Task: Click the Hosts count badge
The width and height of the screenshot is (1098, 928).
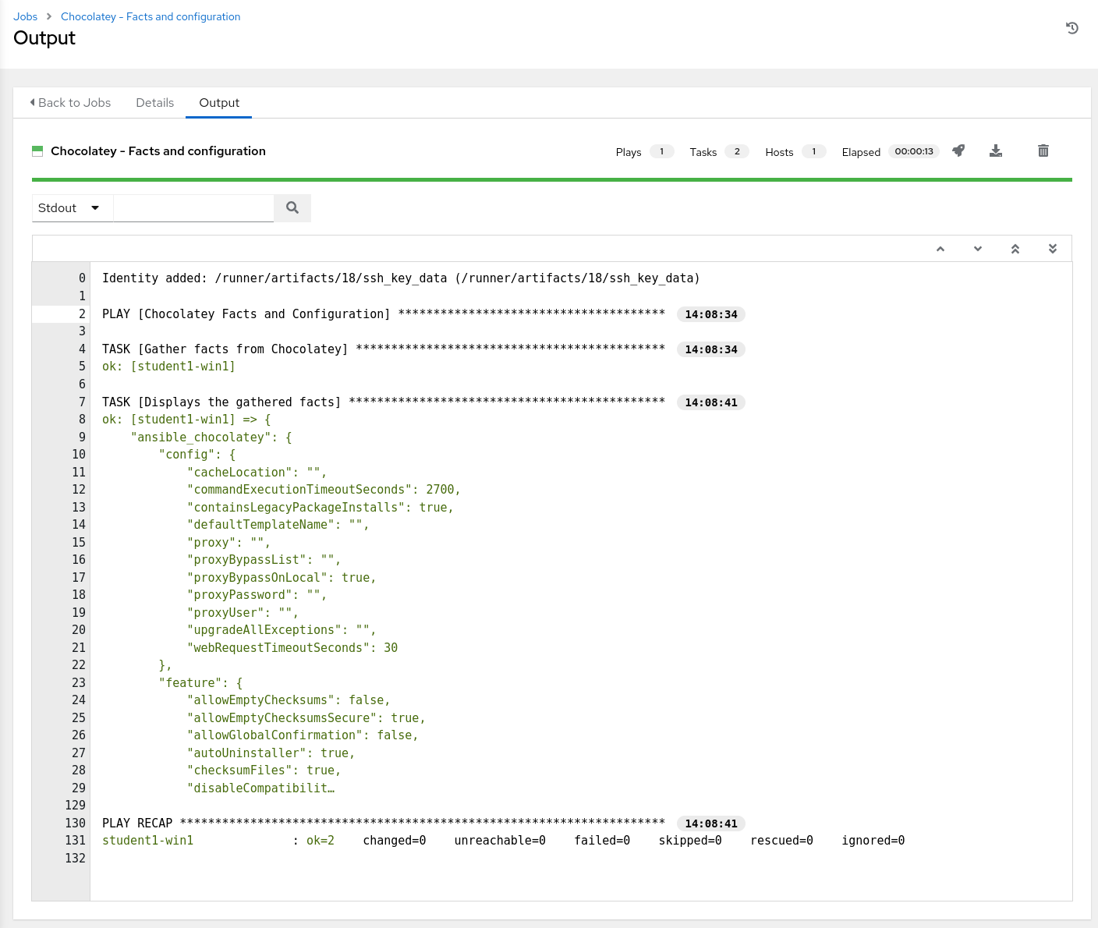Action: click(814, 151)
